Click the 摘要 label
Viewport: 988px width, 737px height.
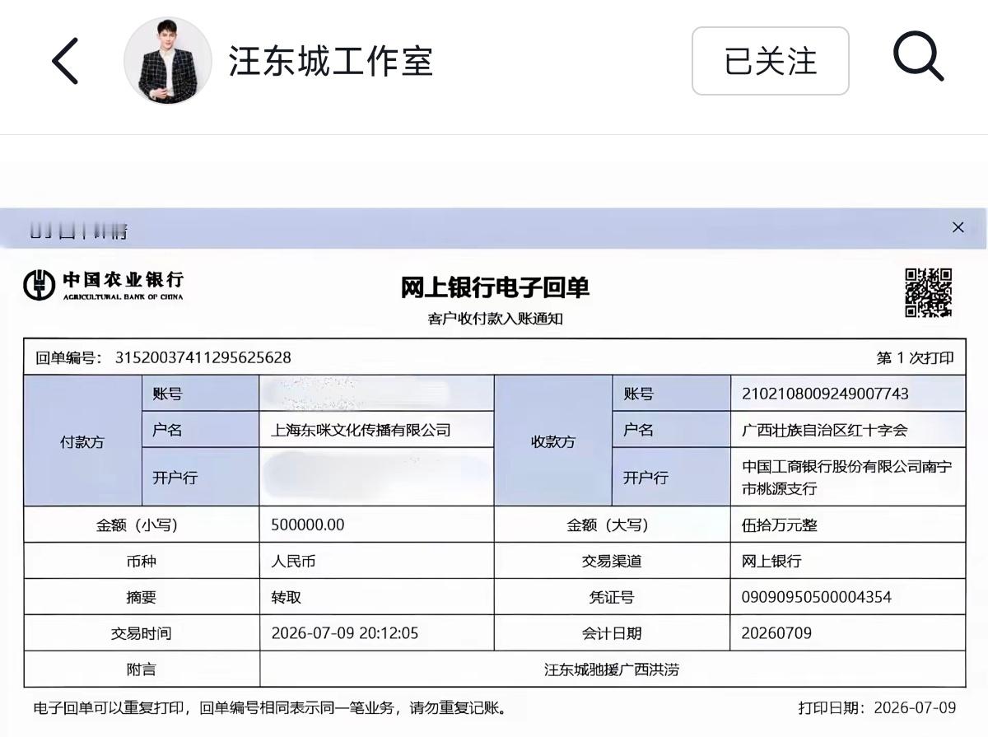tap(141, 597)
